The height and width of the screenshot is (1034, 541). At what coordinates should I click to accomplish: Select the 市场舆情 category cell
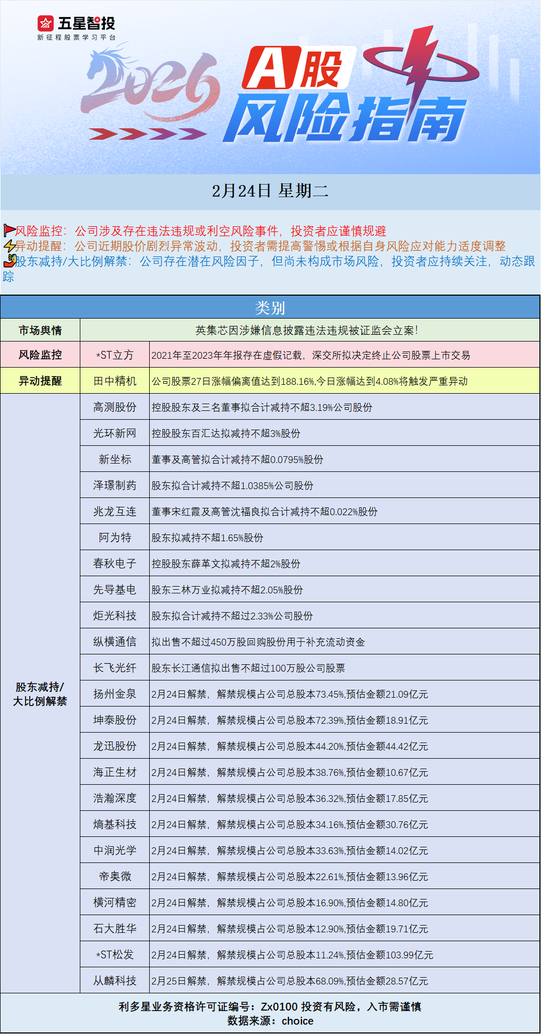pyautogui.click(x=40, y=330)
